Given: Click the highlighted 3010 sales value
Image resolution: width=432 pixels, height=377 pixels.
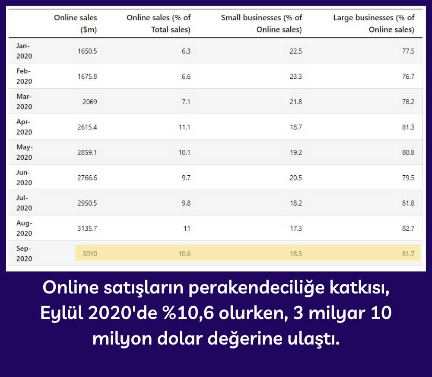Looking at the screenshot, I should point(90,254).
